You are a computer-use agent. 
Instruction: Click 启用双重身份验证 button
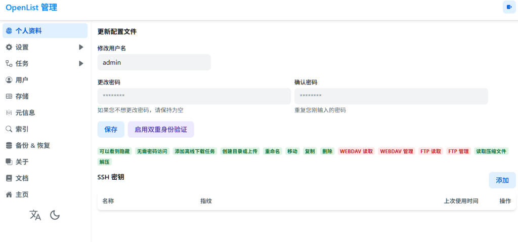pos(161,129)
